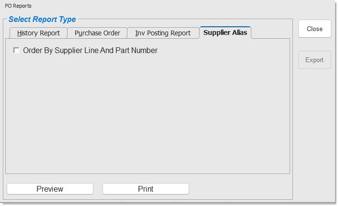The image size is (338, 206).
Task: Show the Inv Posting report options
Action: pos(163,33)
